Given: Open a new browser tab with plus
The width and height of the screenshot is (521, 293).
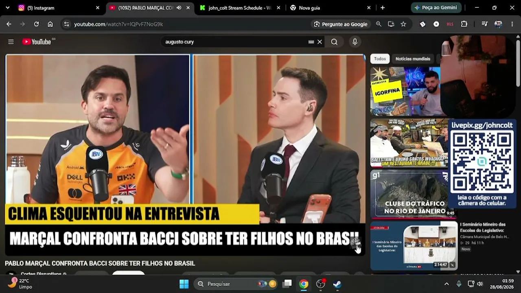Looking at the screenshot, I should pyautogui.click(x=383, y=8).
